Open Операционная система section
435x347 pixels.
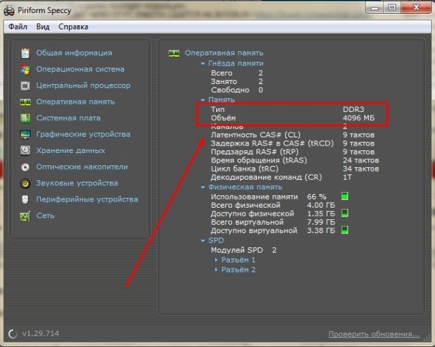pyautogui.click(x=80, y=69)
